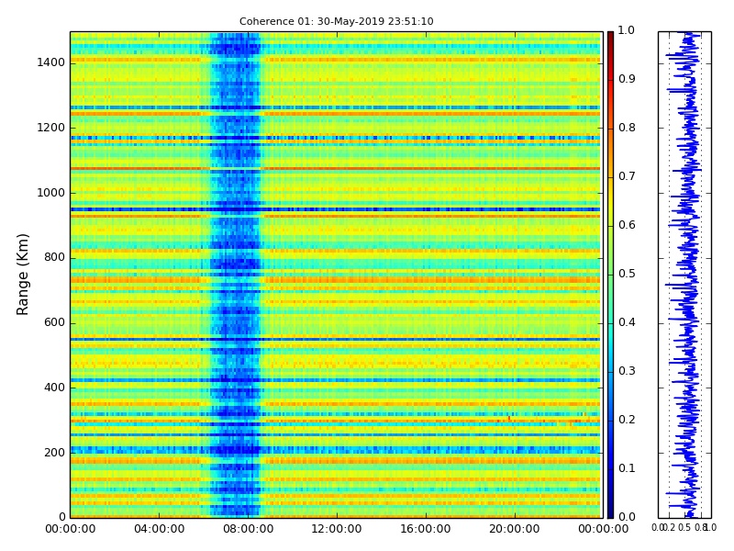734x551 pixels.
Task: Click the 0.5 label on the colorbar
Action: (x=627, y=274)
